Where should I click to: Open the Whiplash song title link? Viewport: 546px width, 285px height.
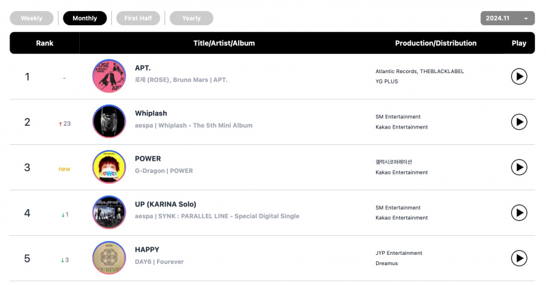point(151,113)
